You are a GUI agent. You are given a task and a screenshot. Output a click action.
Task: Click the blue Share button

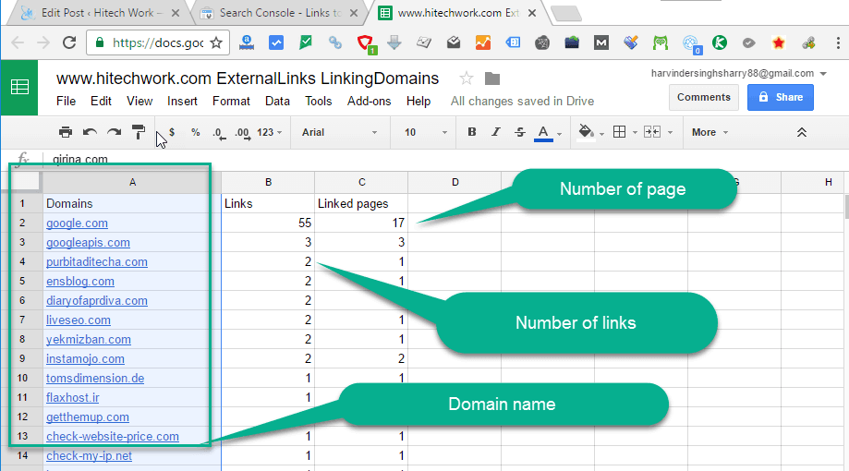click(x=781, y=98)
